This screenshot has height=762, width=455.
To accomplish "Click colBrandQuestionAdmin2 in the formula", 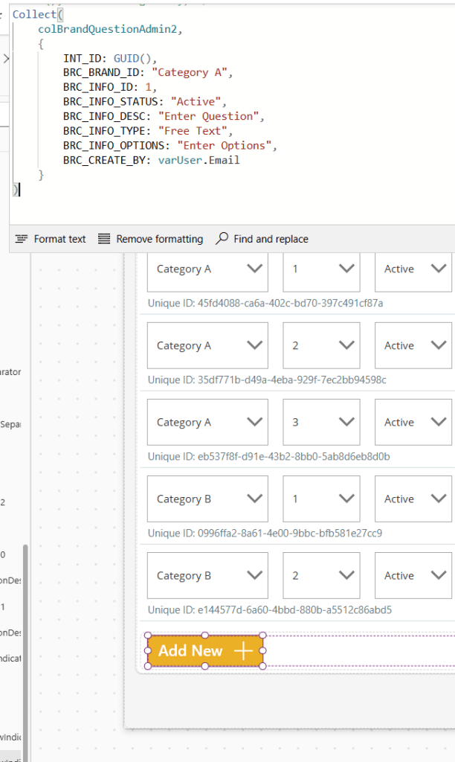I will (x=110, y=29).
